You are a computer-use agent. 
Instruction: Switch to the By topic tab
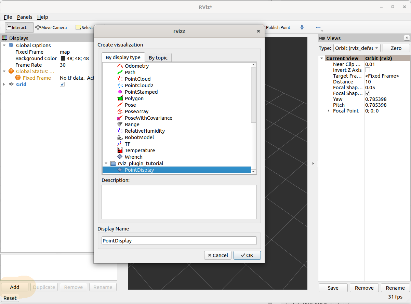click(x=158, y=57)
